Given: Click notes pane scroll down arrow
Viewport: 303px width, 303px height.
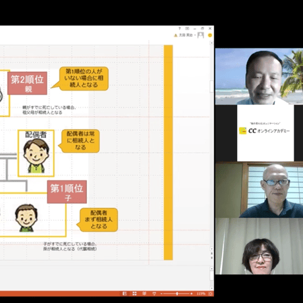Looking at the screenshot, I should (x=211, y=288).
